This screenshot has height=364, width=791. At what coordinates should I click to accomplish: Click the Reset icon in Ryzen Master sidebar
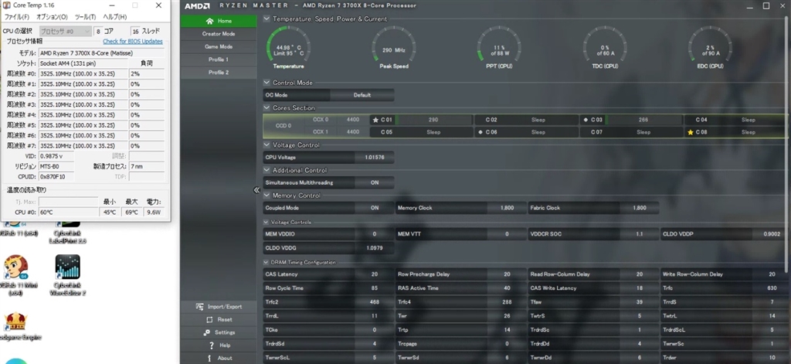point(209,320)
